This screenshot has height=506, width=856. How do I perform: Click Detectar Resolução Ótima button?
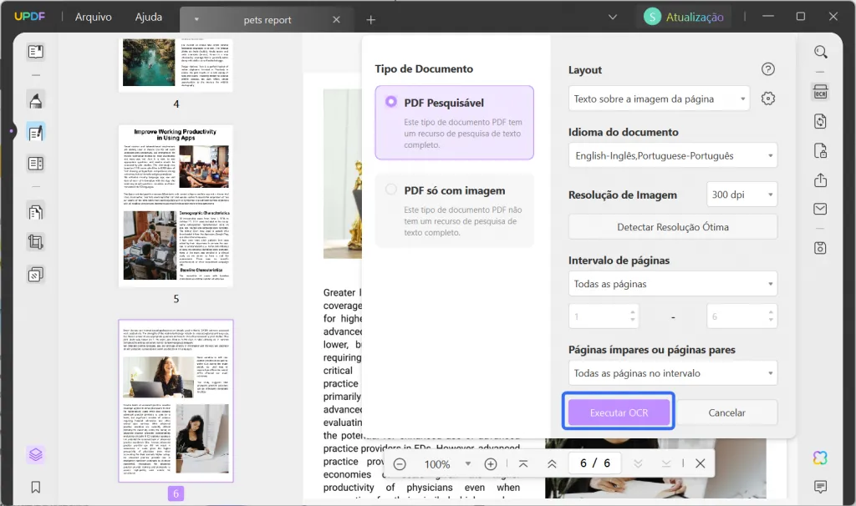673,227
